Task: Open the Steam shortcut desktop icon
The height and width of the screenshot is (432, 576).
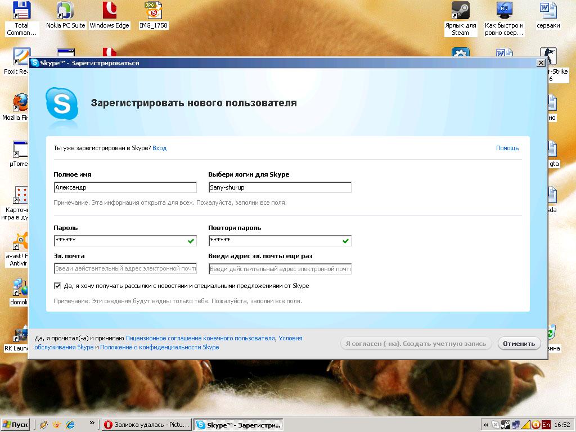Action: pos(460,19)
